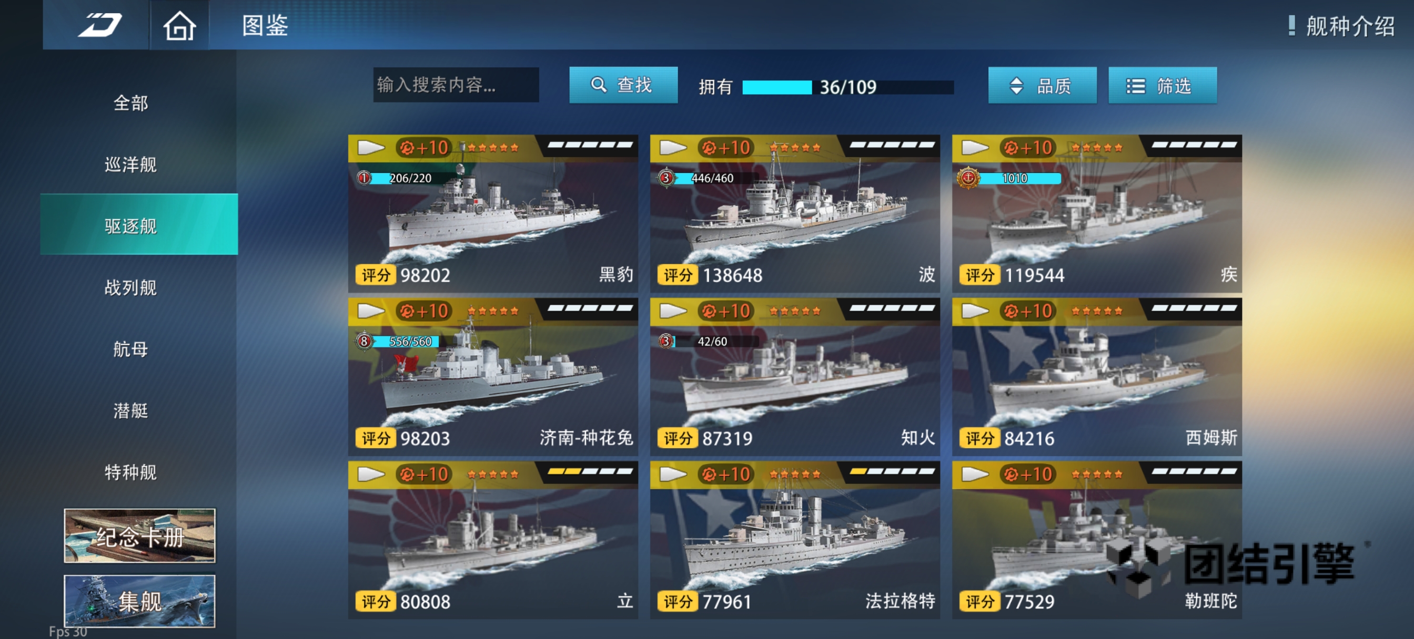Open the 筛选 filter list
Image resolution: width=1414 pixels, height=639 pixels.
1162,86
